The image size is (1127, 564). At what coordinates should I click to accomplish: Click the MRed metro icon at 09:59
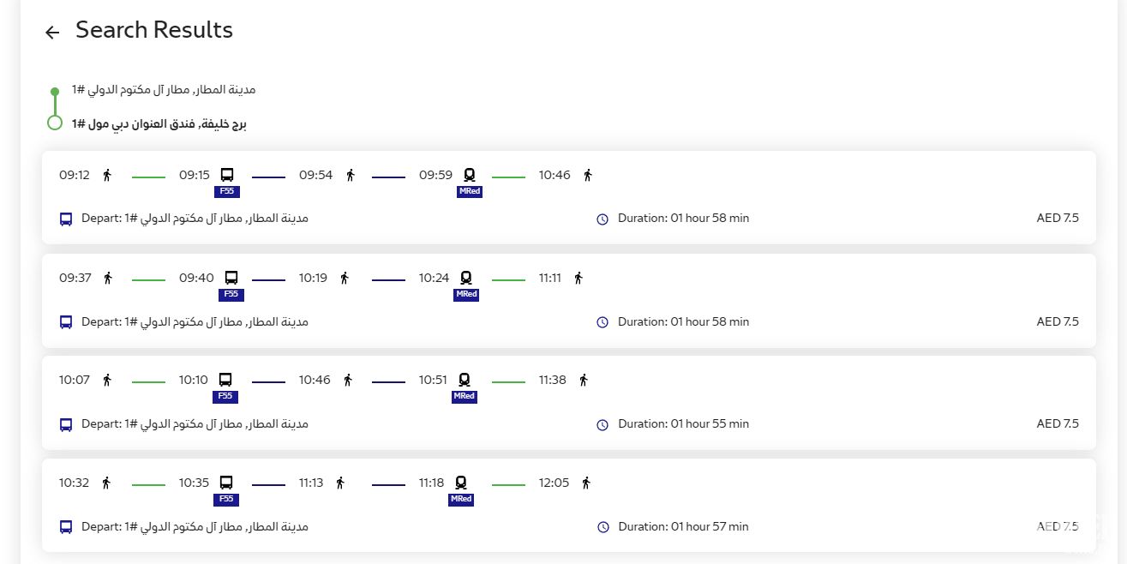pyautogui.click(x=470, y=176)
